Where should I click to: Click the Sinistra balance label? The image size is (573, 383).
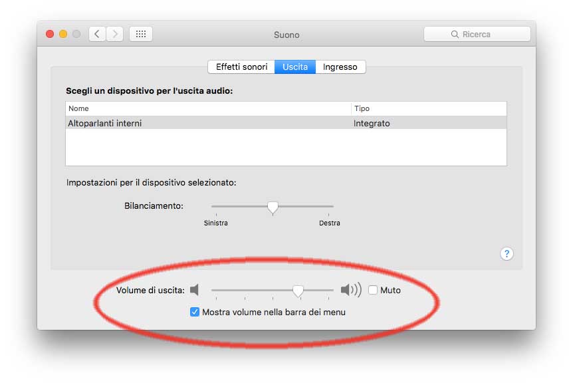click(215, 223)
